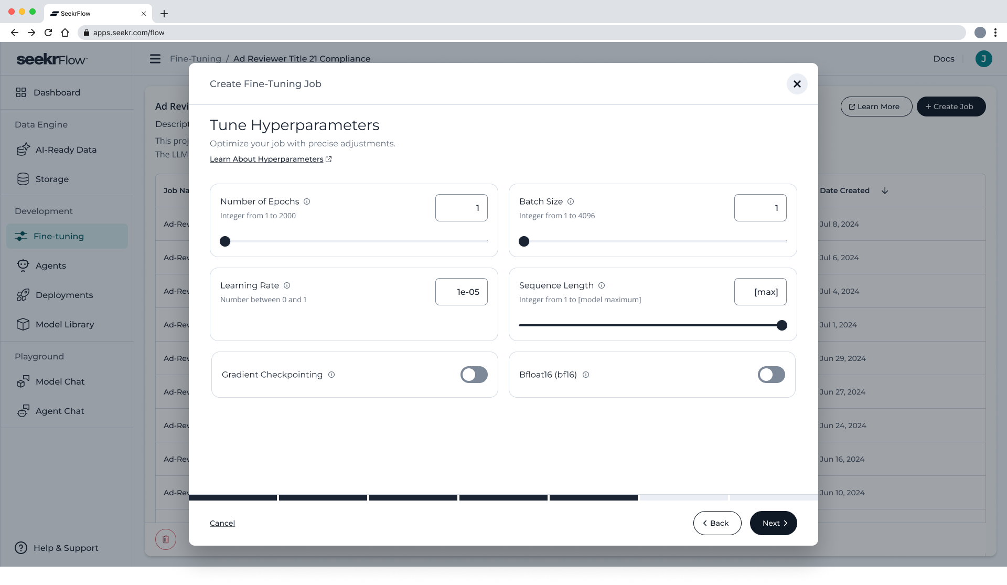Viewport: 1007px width, 585px height.
Task: Open Agent Chat in the sidebar
Action: click(x=67, y=411)
